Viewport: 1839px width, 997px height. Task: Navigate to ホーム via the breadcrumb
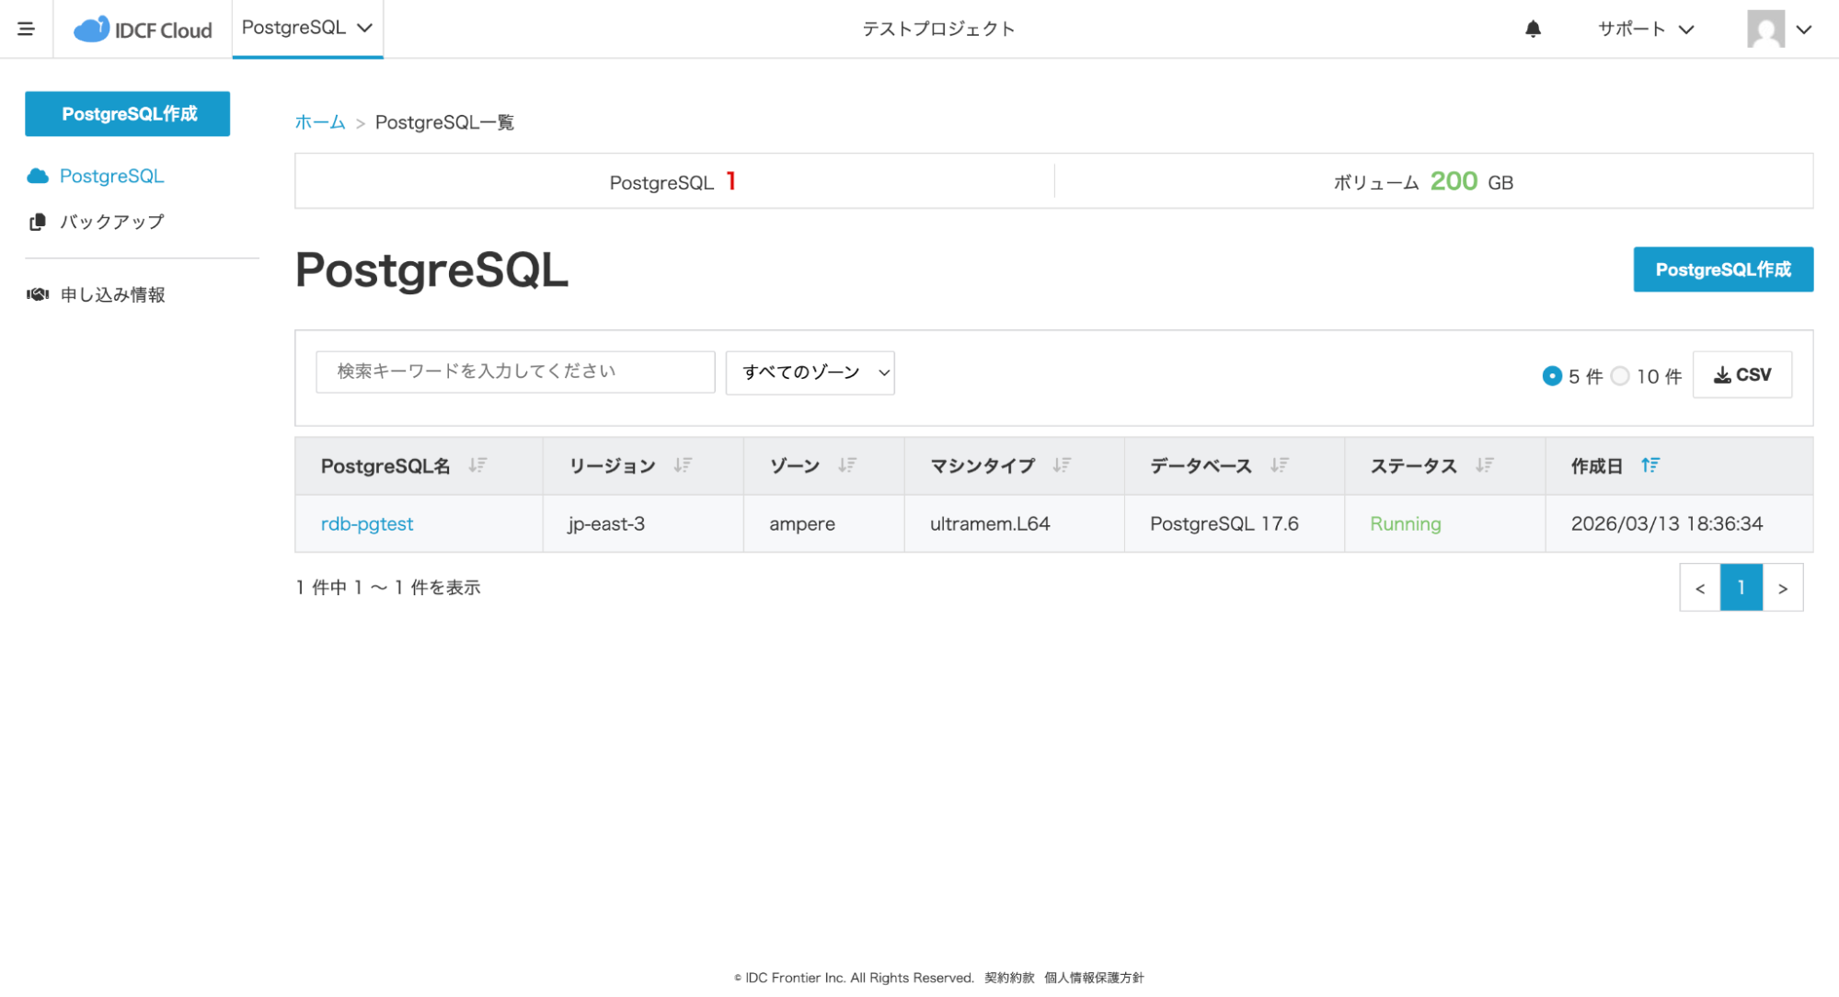[319, 121]
